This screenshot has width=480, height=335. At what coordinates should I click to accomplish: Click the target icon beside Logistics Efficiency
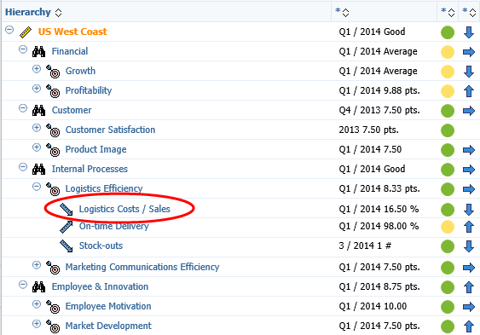pos(53,188)
